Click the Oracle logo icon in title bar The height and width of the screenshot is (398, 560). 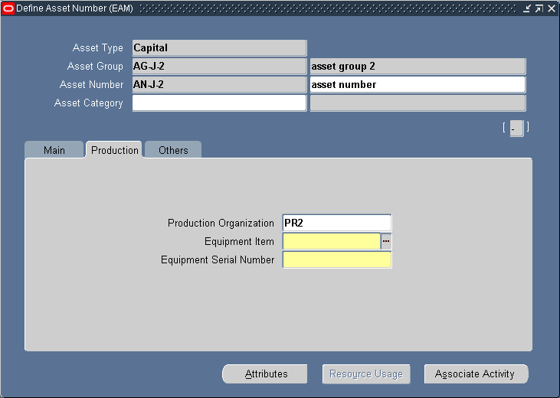click(8, 8)
